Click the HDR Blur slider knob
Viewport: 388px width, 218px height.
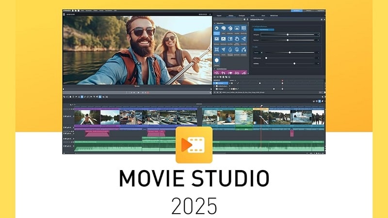pyautogui.click(x=294, y=63)
